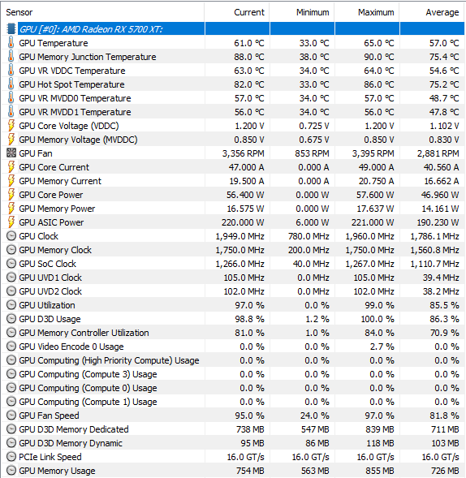Click the Minimum column header
The image size is (466, 478).
point(302,12)
